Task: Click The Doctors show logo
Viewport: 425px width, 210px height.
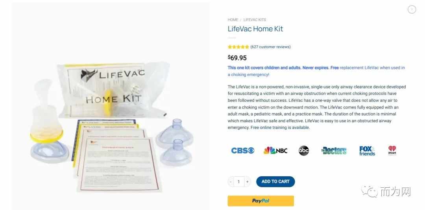Action: click(x=334, y=150)
